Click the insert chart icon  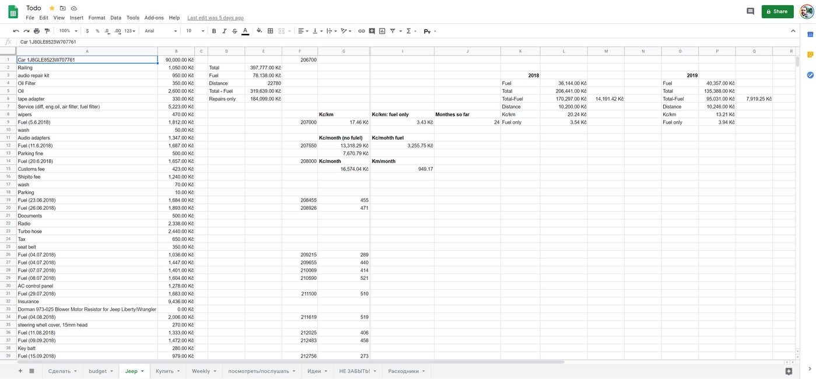(382, 31)
